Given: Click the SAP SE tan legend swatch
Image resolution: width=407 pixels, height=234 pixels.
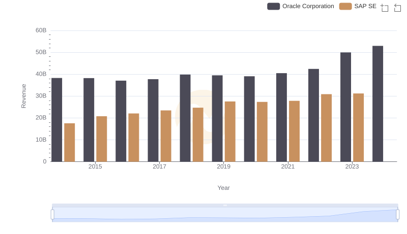Looking at the screenshot, I should point(345,6).
